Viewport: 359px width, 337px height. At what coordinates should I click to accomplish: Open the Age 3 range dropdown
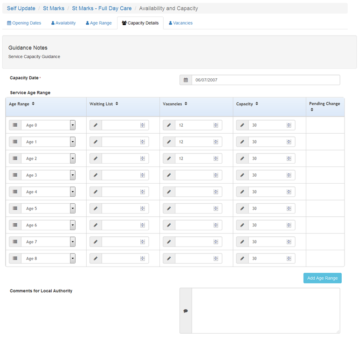click(x=73, y=175)
